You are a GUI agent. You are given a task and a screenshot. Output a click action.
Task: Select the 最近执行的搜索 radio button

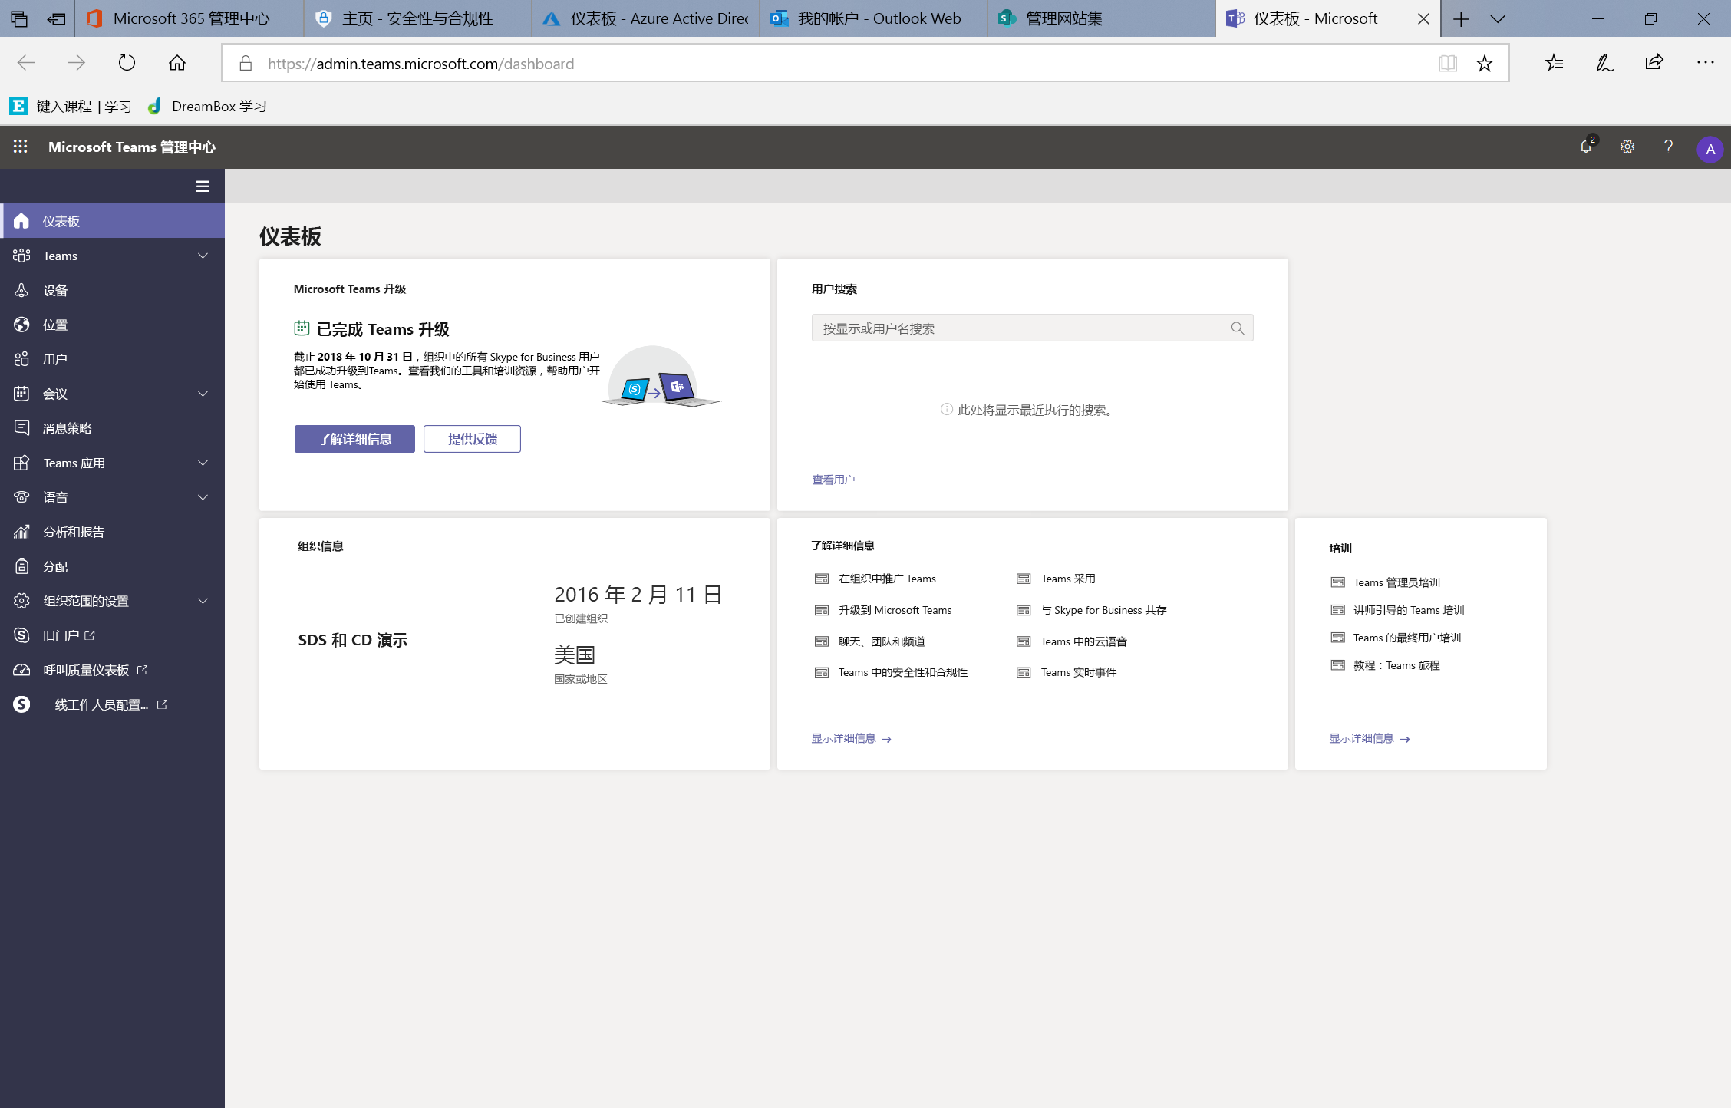[x=948, y=409]
